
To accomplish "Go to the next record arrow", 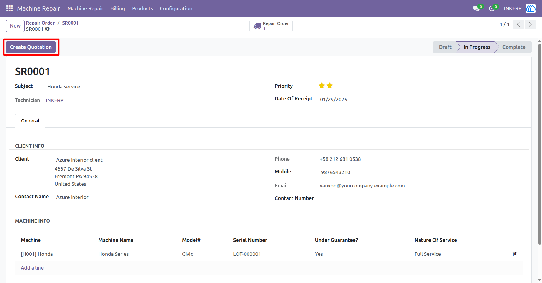I will (530, 24).
